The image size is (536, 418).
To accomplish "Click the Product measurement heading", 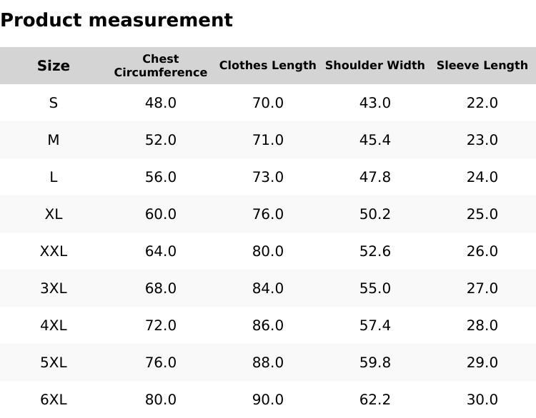I will [116, 20].
